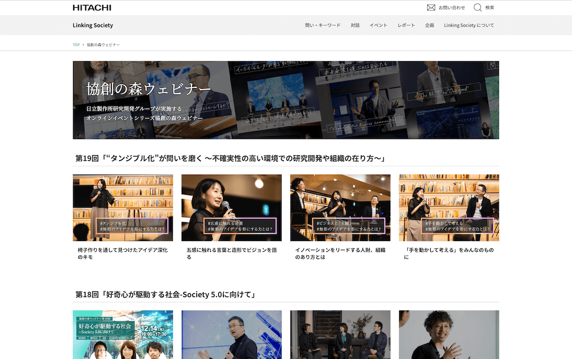Open the 企画 navigation item

click(x=429, y=25)
